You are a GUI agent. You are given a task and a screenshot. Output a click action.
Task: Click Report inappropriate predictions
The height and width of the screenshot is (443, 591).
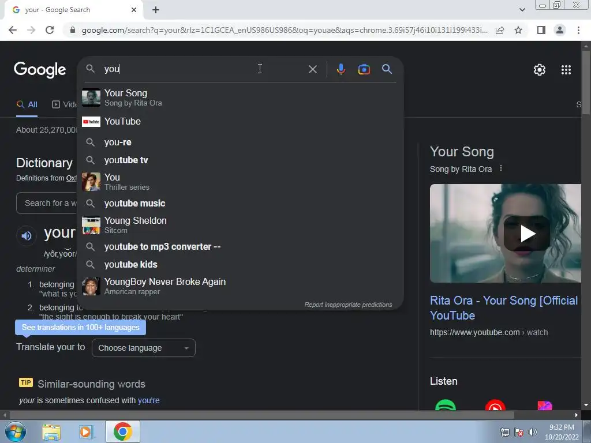click(x=348, y=305)
